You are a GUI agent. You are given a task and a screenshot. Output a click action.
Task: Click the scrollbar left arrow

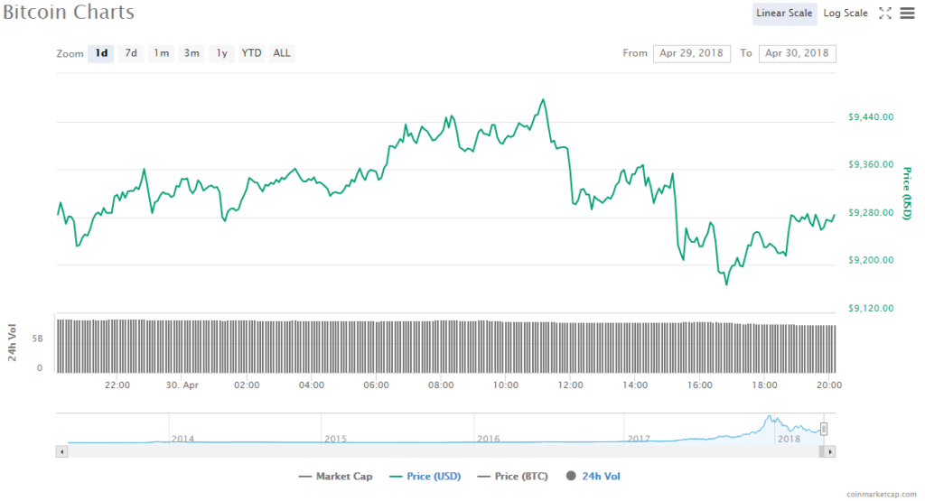(x=61, y=450)
